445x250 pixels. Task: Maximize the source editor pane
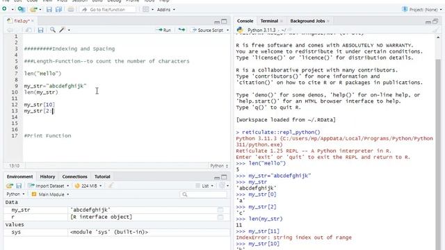click(224, 22)
